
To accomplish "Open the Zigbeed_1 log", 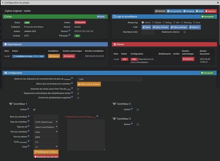I will (x=195, y=27).
